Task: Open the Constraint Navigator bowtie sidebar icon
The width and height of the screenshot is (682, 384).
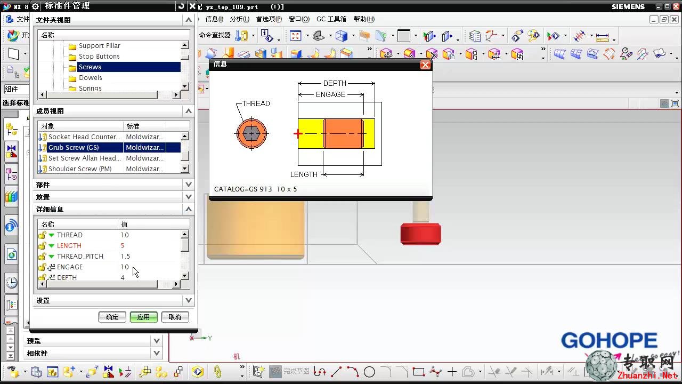Action: coord(12,151)
